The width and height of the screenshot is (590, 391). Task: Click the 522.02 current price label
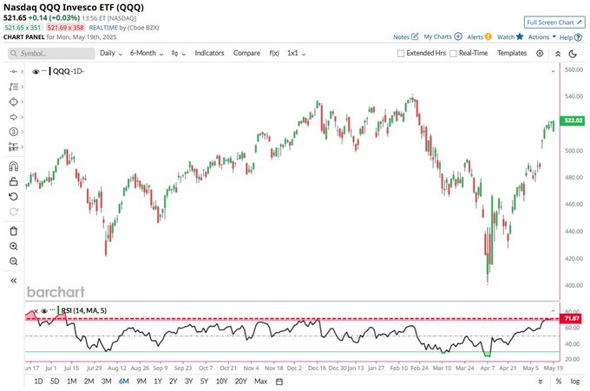click(x=572, y=121)
